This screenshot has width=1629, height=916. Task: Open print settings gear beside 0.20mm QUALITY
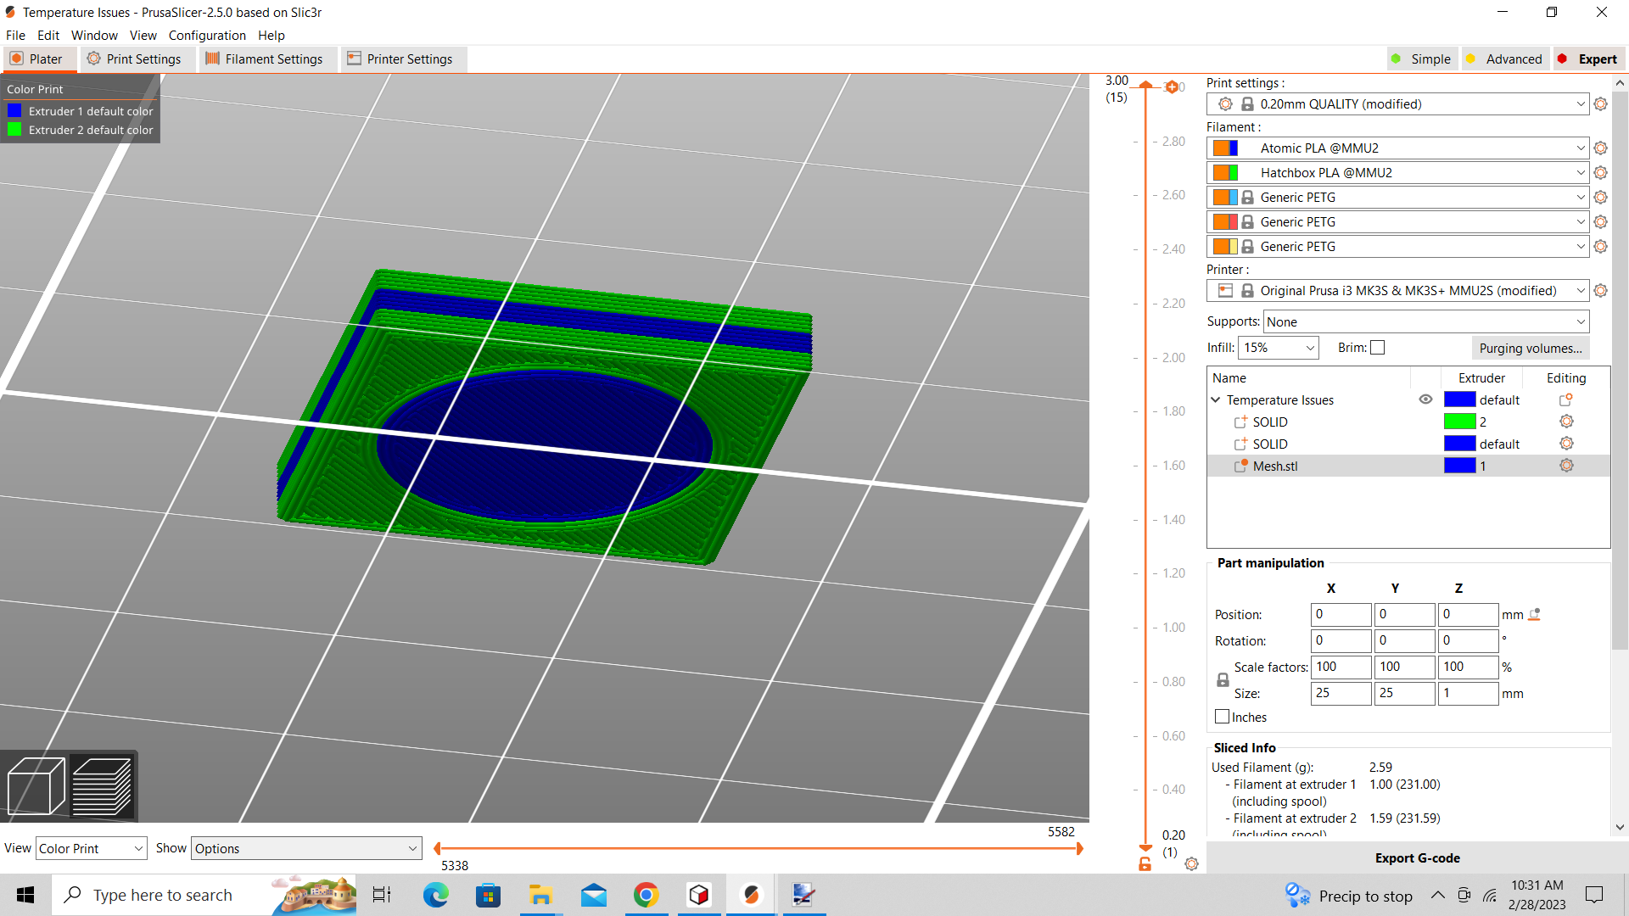(1601, 103)
